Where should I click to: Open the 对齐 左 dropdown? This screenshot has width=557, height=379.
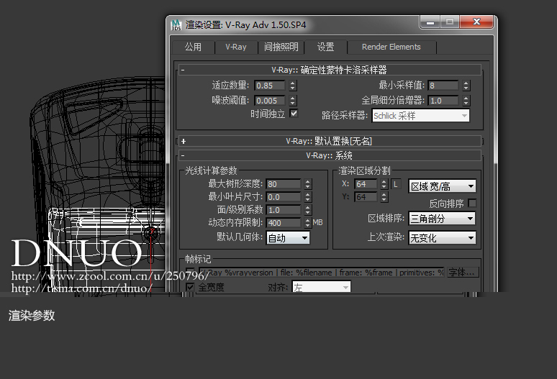click(x=321, y=287)
